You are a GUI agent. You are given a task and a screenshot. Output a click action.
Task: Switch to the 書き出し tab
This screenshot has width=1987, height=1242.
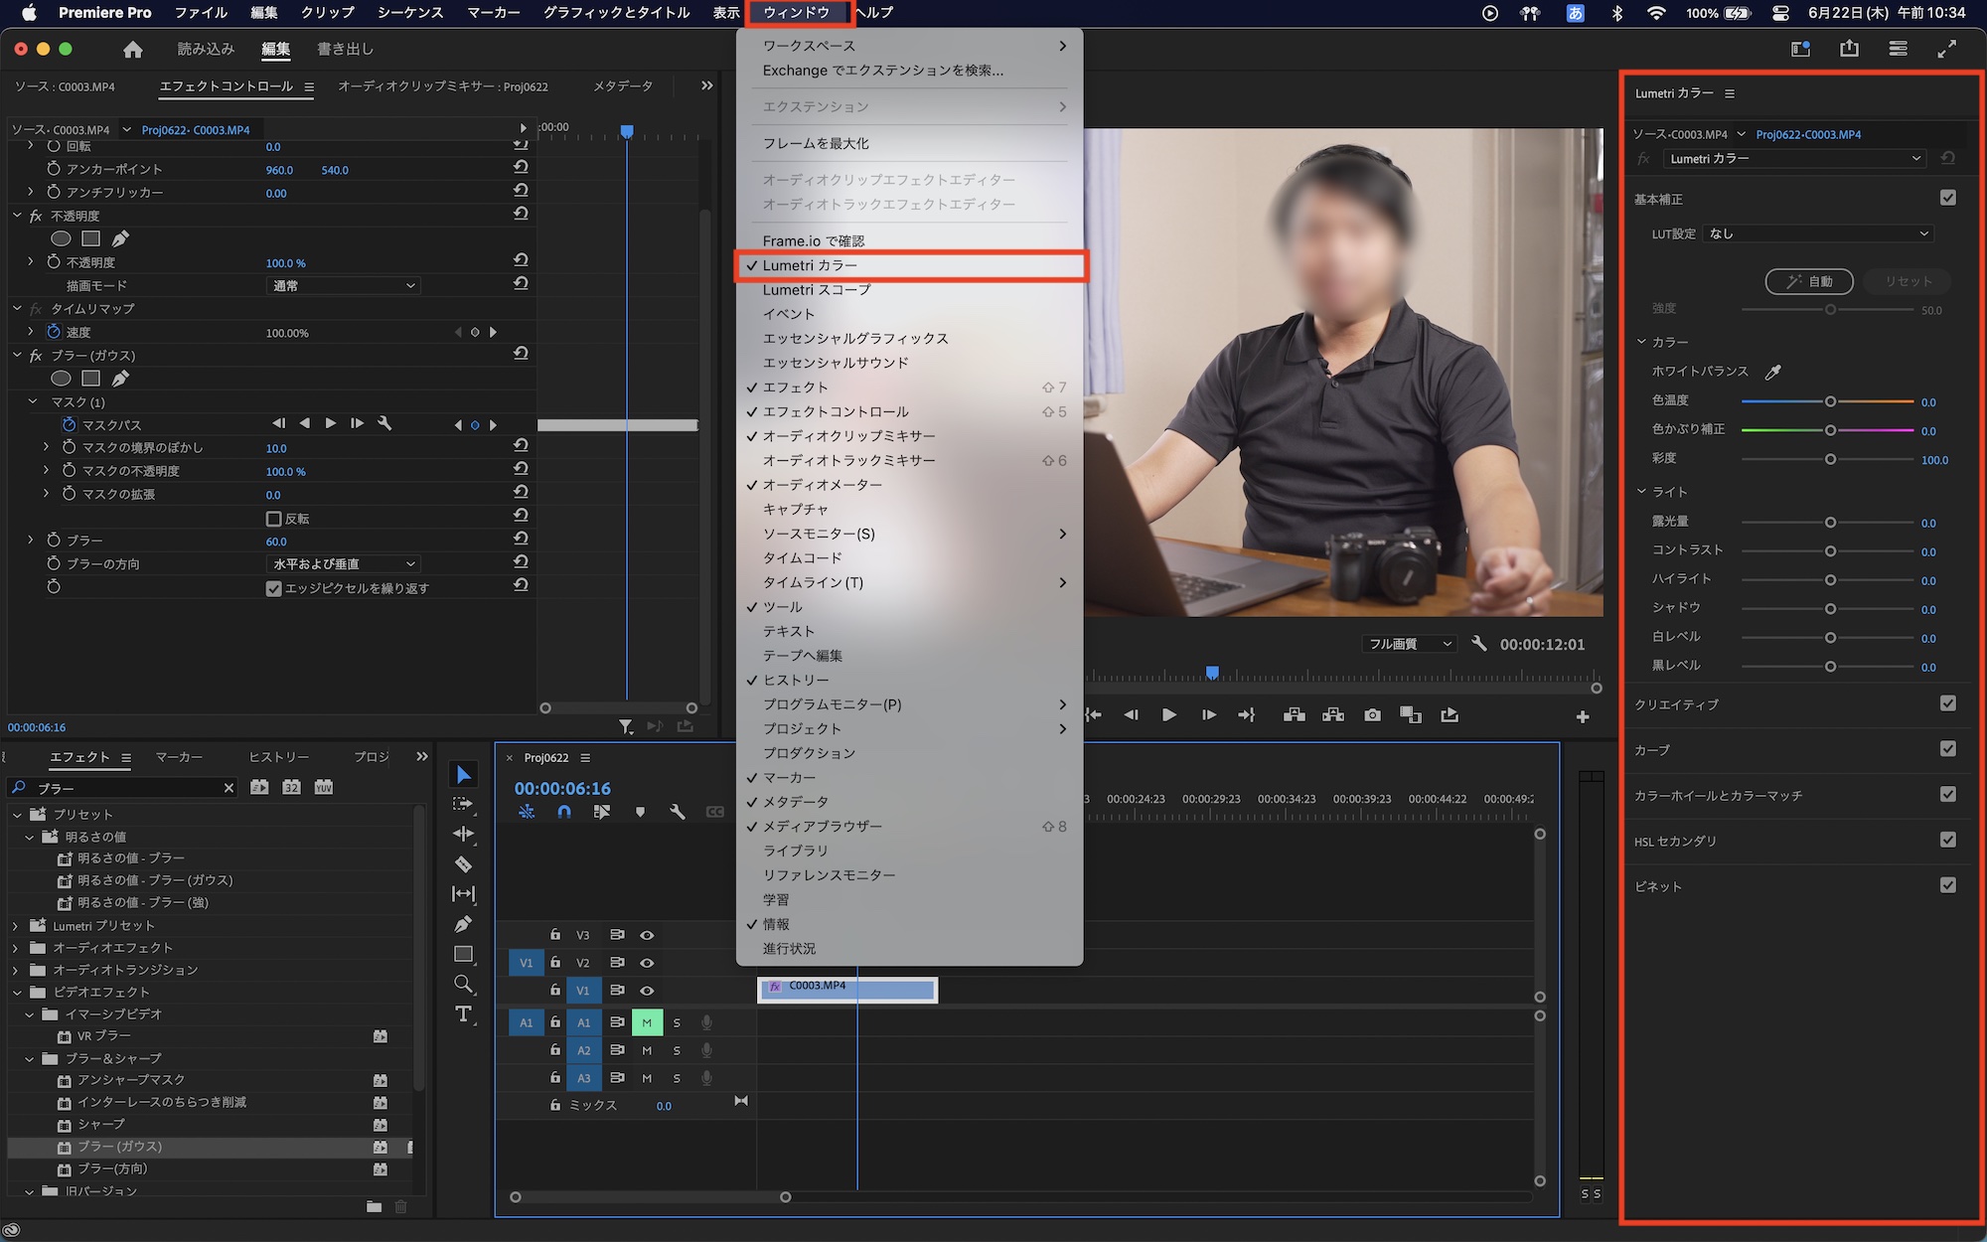pos(345,49)
